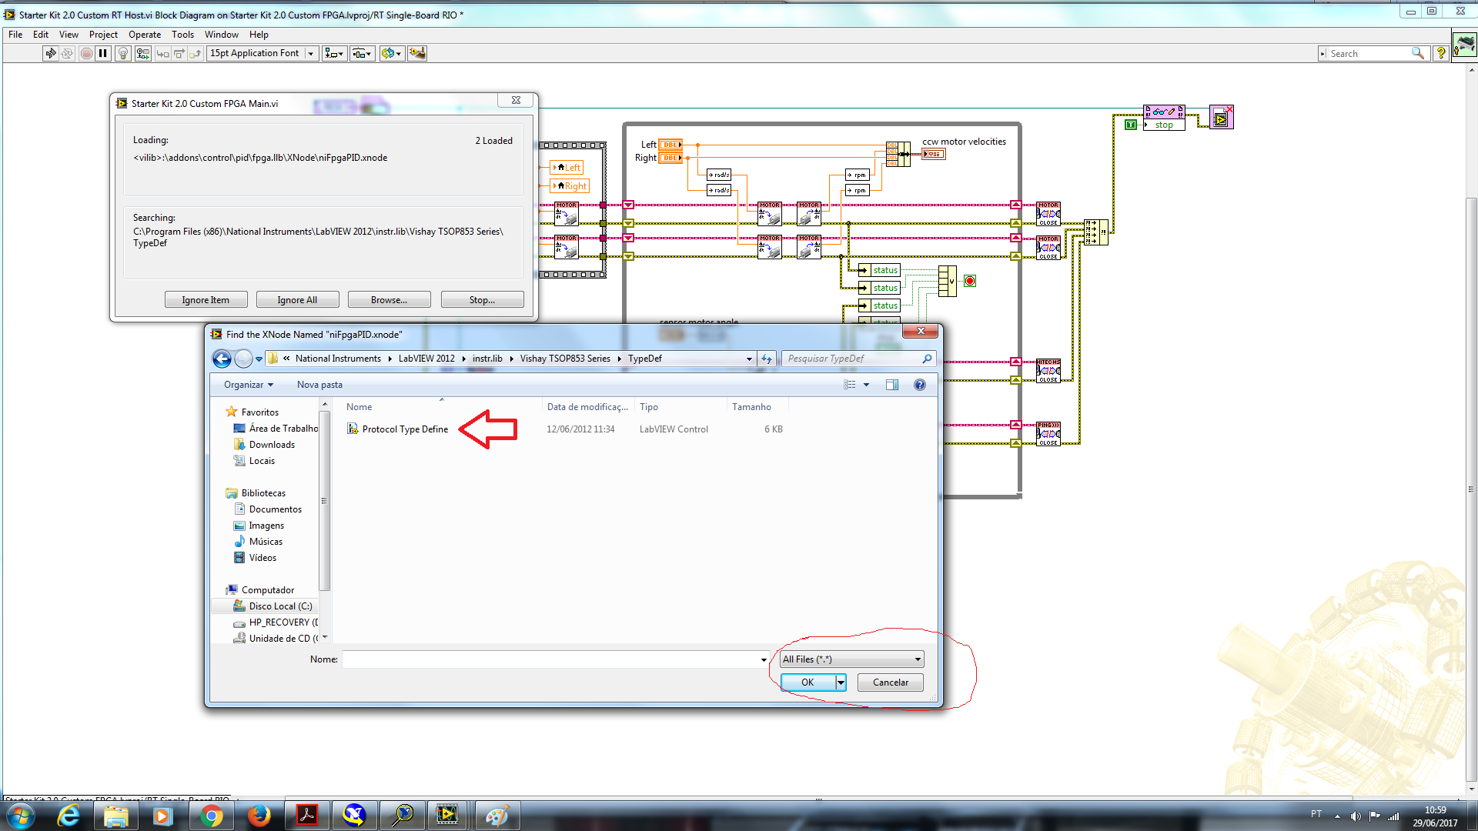Open the Reorder dropdown
This screenshot has width=1478, height=831.
click(391, 53)
